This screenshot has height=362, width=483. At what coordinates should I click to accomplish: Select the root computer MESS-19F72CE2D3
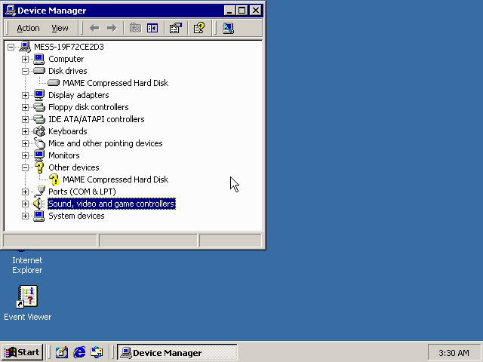click(x=69, y=47)
